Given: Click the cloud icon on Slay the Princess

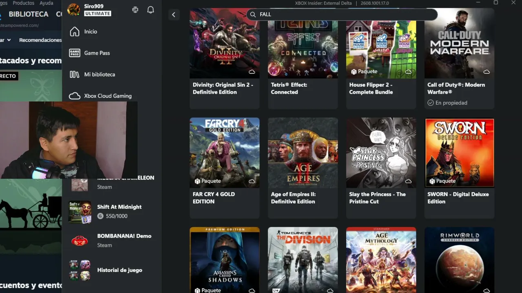Looking at the screenshot, I should tap(408, 181).
